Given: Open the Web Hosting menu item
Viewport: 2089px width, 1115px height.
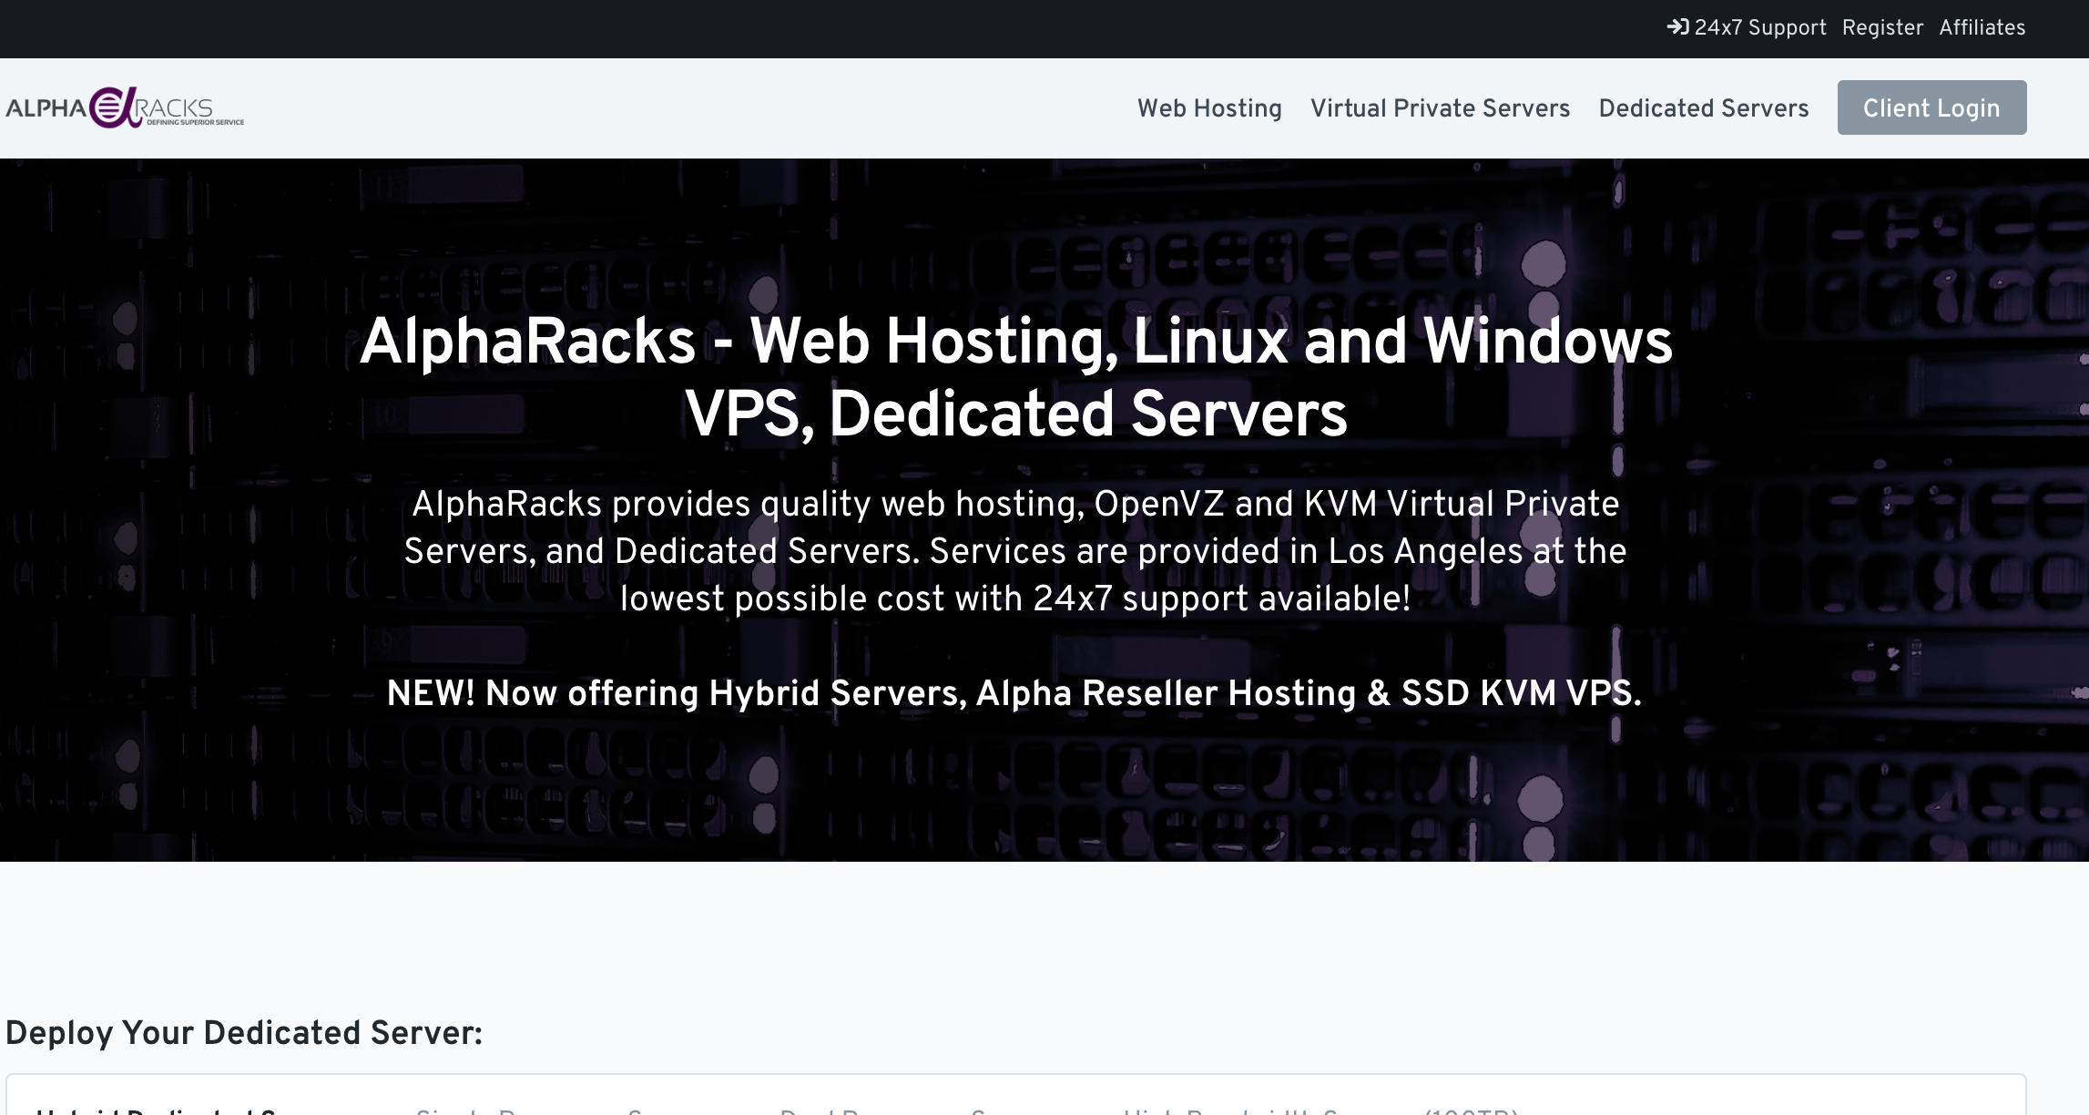Looking at the screenshot, I should click(x=1209, y=107).
